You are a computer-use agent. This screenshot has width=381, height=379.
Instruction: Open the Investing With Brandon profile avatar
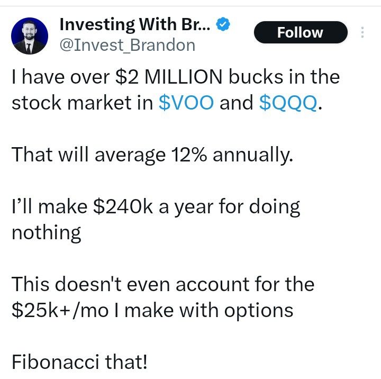30,36
